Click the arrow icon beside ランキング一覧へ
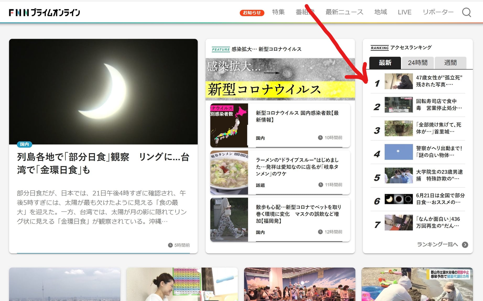Viewport: 483px width, 301px height. (465, 245)
